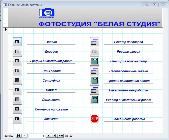169x140 pixels.
Task: Open the Заявка form icon button
Action: (17, 42)
